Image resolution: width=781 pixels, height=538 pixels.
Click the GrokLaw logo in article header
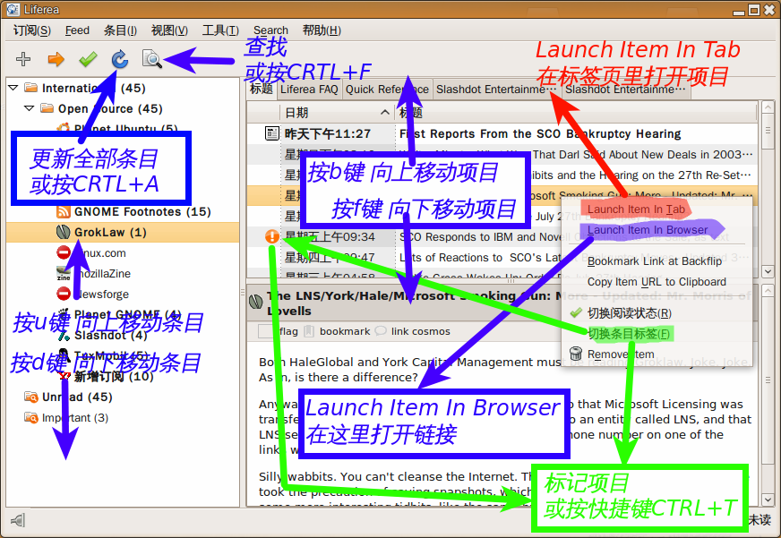coord(255,301)
